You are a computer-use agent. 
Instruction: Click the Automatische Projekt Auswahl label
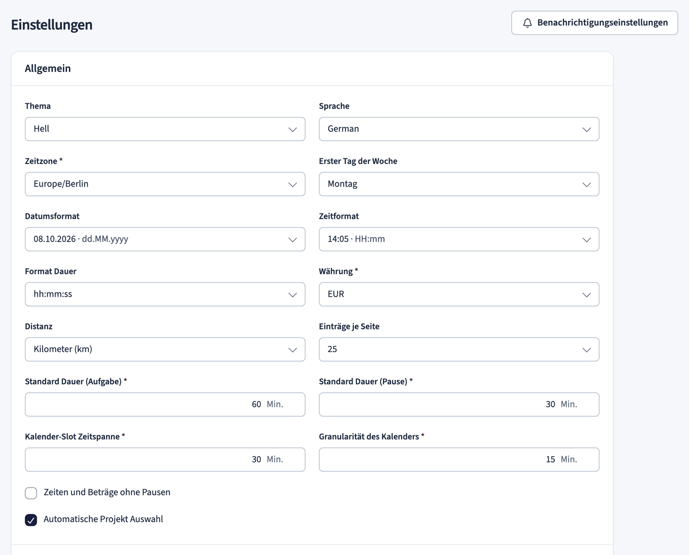point(103,519)
